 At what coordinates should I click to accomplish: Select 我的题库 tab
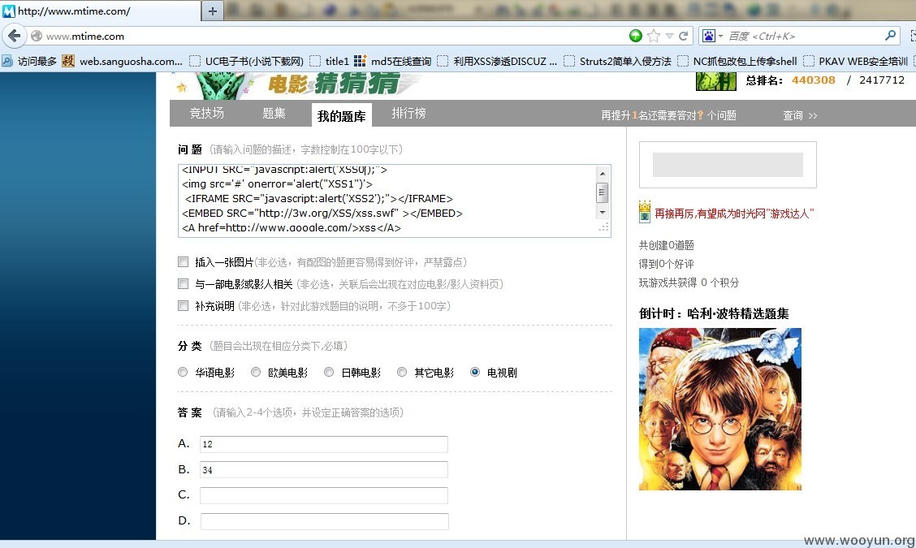[342, 115]
